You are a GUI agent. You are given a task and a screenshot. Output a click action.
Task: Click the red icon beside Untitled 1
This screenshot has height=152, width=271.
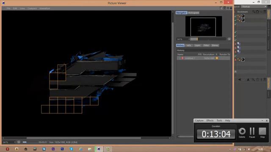click(x=183, y=58)
